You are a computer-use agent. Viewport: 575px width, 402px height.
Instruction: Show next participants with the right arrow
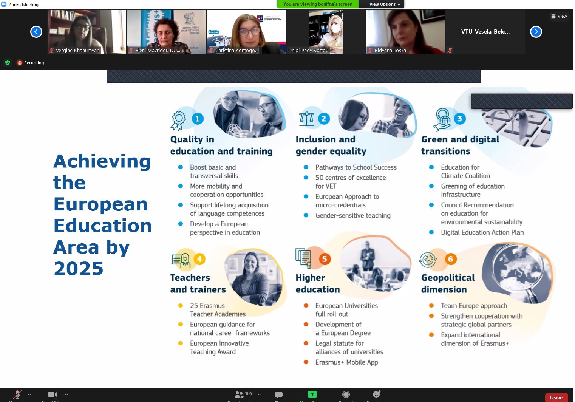[x=536, y=32]
